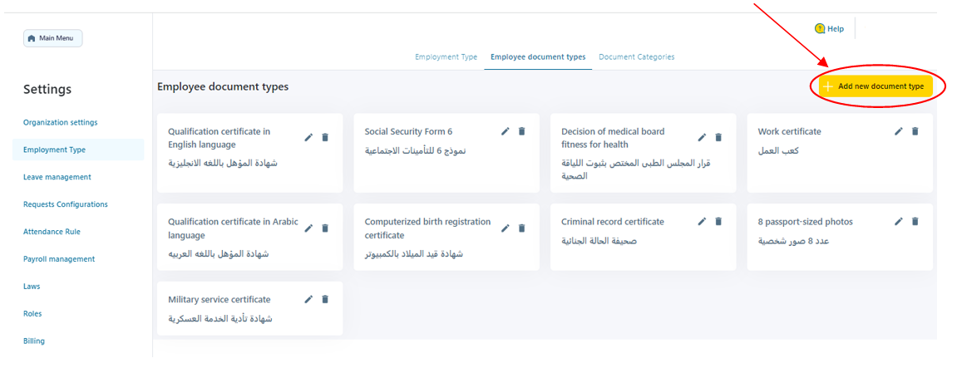Edit the 8 passport-sized photos card
This screenshot has width=957, height=378.
[x=899, y=221]
